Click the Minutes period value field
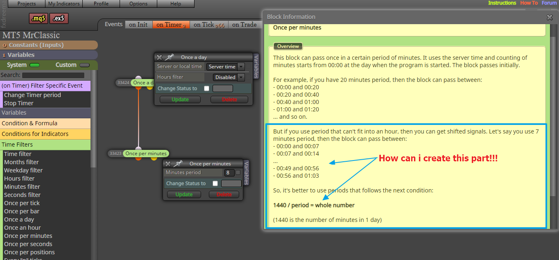This screenshot has width=559, height=260. (x=229, y=173)
